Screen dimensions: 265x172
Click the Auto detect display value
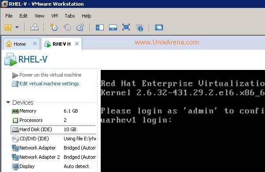76,166
